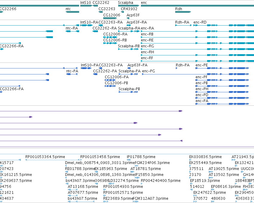Screen dimensions: 254x203
Task: Select the CG12006 gene bar glyph
Action: coord(110,18)
